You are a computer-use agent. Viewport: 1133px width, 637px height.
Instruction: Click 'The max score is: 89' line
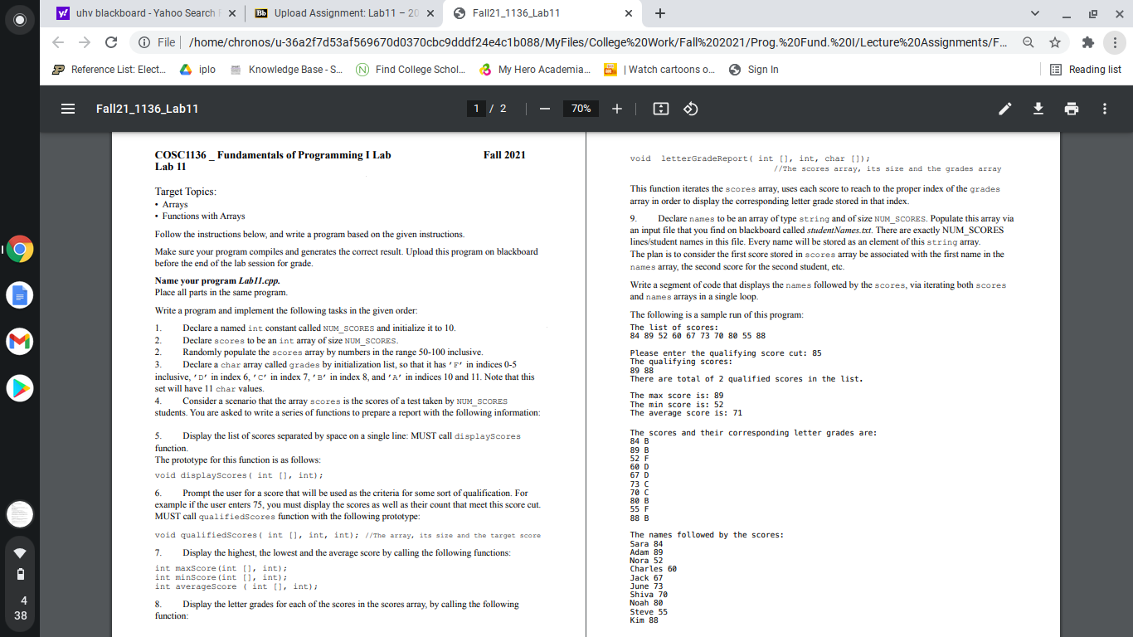pyautogui.click(x=677, y=396)
